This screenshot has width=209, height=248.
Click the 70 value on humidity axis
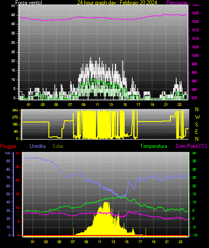(8, 177)
